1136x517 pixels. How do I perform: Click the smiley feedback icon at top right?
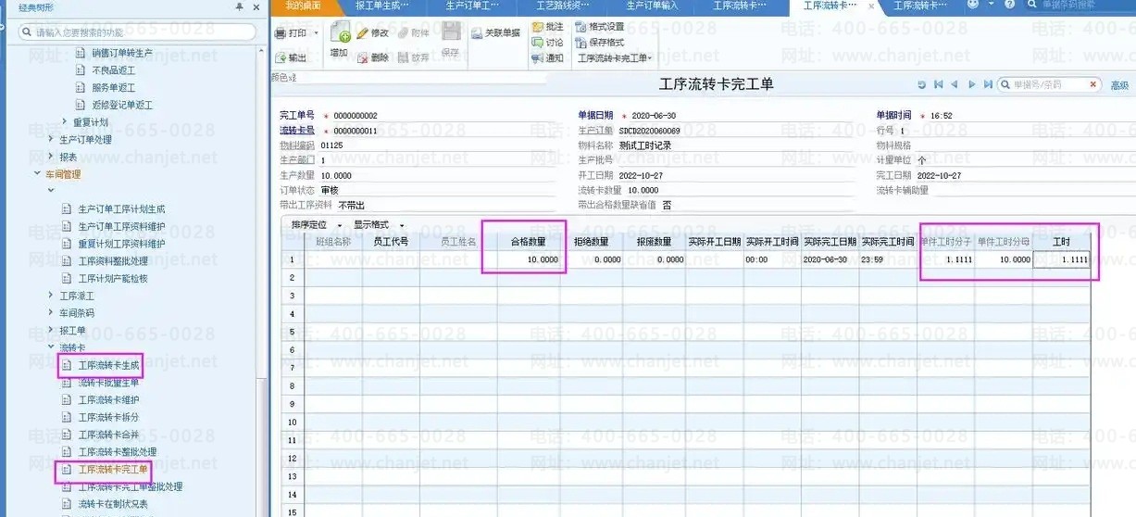point(973,5)
